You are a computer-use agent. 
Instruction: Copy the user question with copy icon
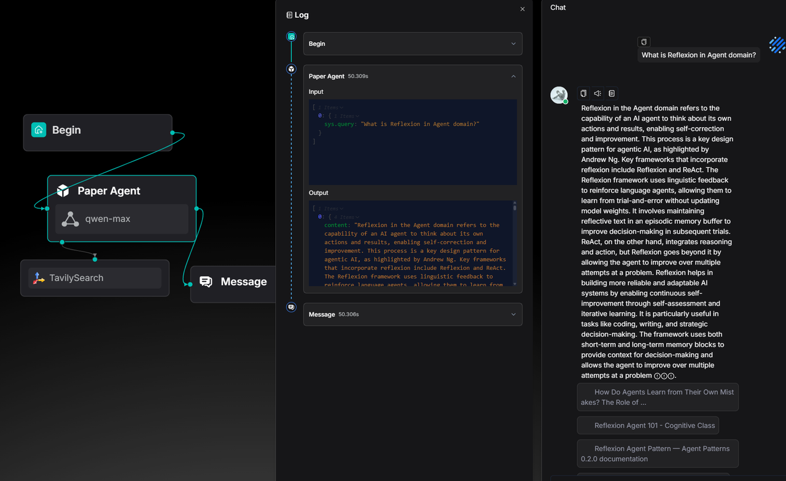(x=644, y=42)
